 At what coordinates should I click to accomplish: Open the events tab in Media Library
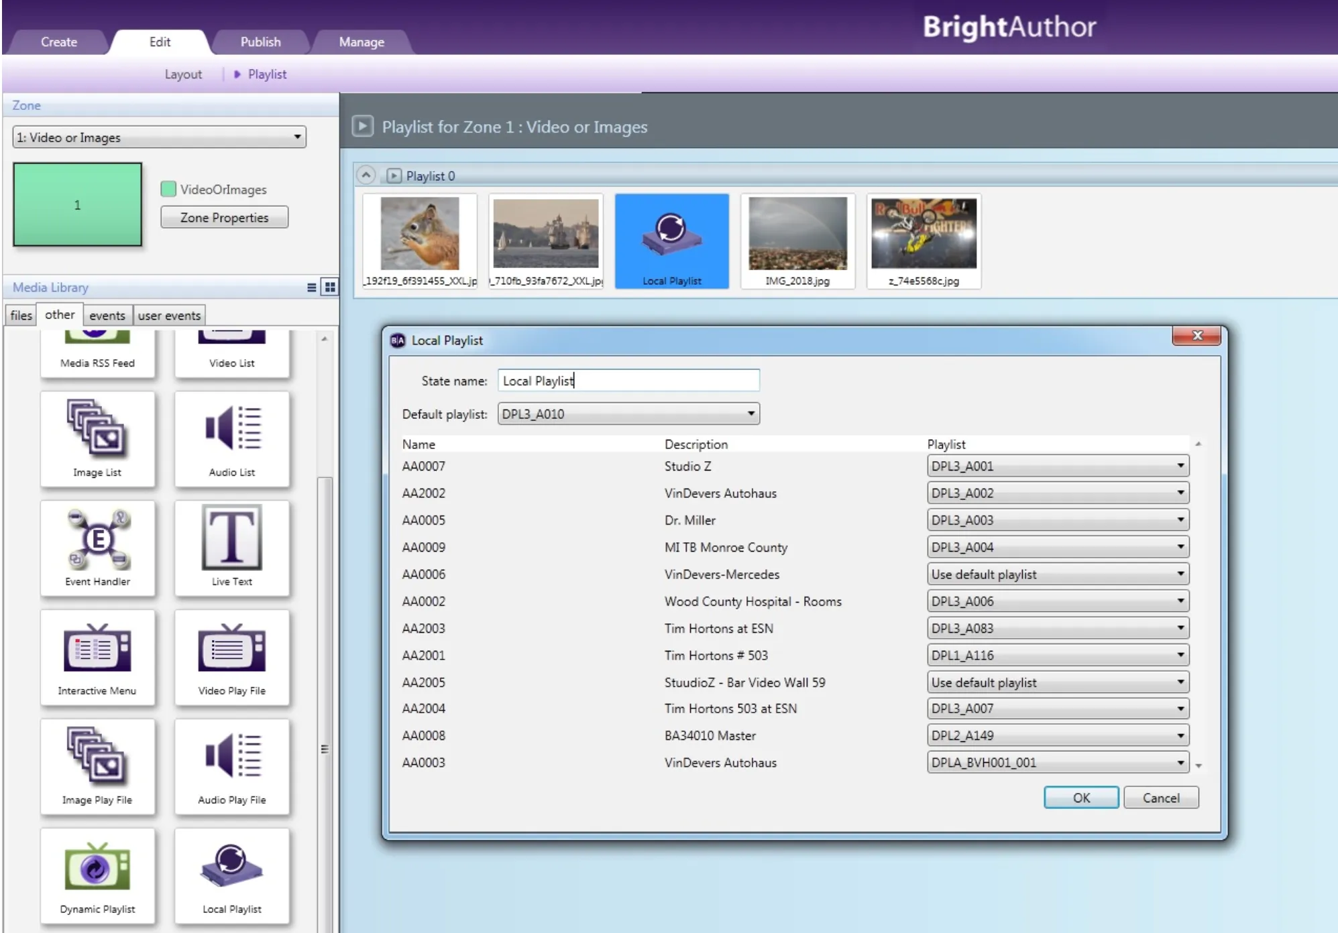pos(107,315)
